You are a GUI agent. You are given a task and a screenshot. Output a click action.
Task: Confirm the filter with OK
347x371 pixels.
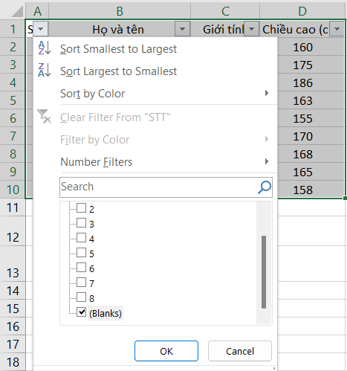(166, 351)
